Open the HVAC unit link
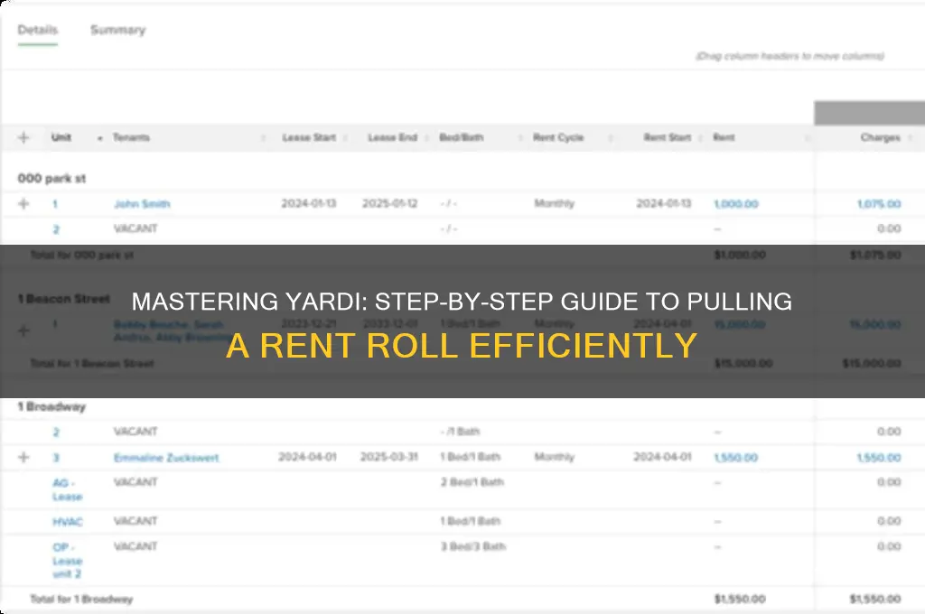This screenshot has width=925, height=614. click(x=67, y=522)
